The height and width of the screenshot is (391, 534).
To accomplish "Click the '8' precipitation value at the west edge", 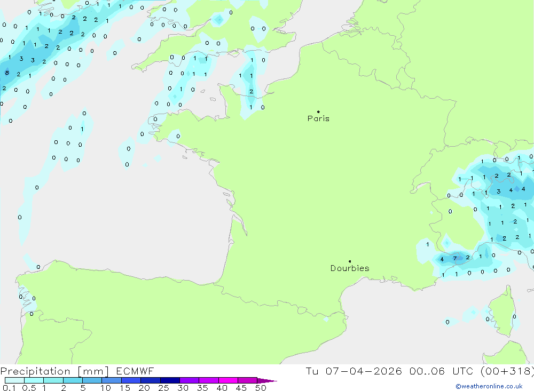I will click(x=7, y=73).
